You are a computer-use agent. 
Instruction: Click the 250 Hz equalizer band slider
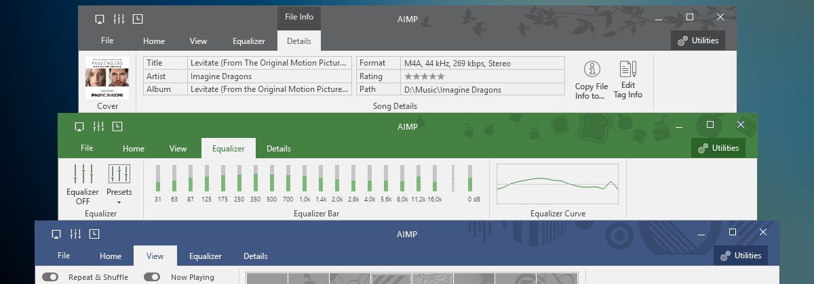pos(239,178)
